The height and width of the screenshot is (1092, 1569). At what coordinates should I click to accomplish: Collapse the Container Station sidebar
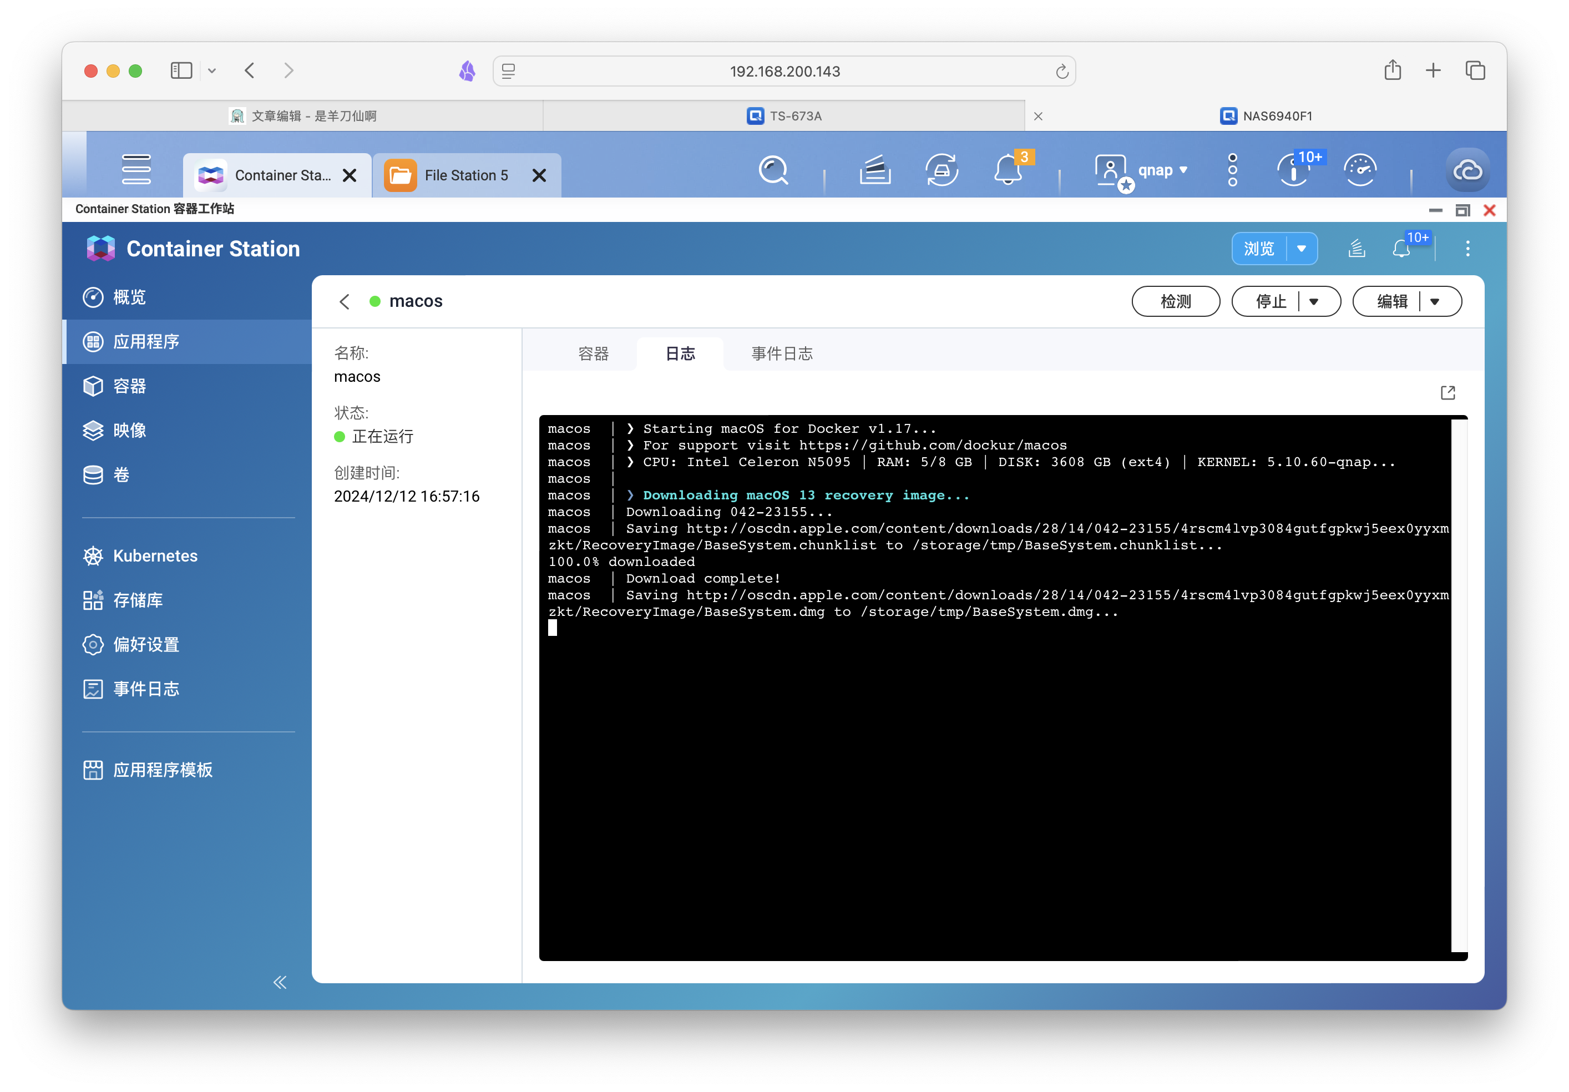(280, 982)
